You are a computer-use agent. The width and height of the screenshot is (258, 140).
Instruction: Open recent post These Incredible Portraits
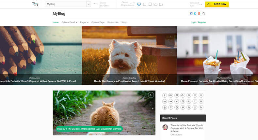tap(187, 128)
